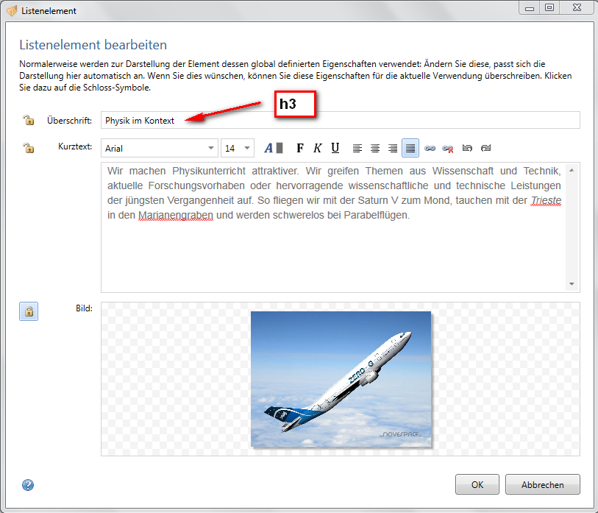Click the Überschrift field containing Physik im Kontext

point(340,120)
